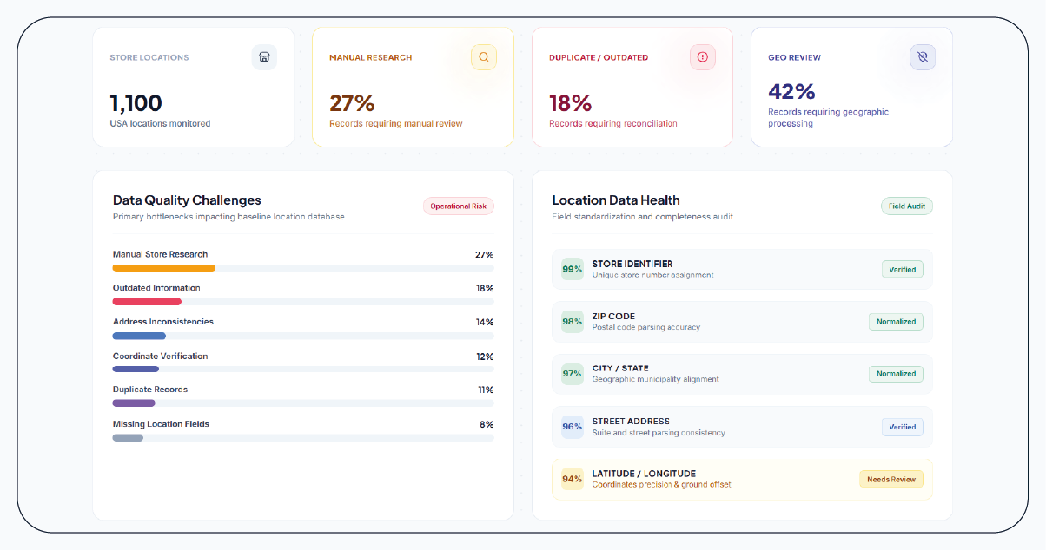Image resolution: width=1046 pixels, height=550 pixels.
Task: Click the 98% score chip for Zip Code
Action: pyautogui.click(x=573, y=322)
